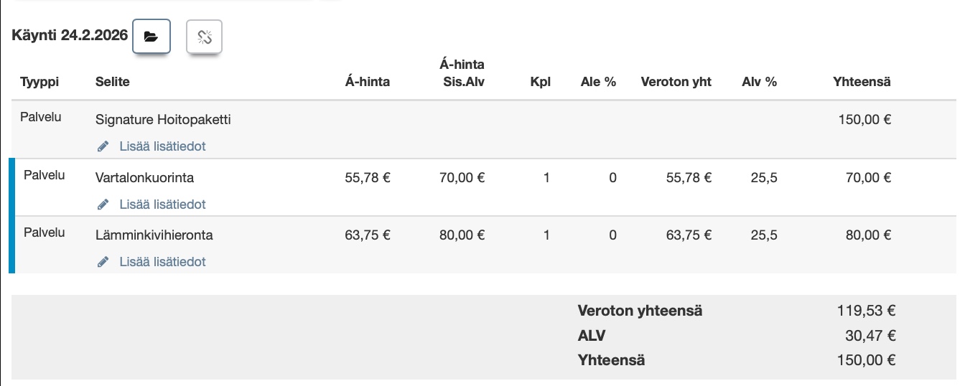Screen dimensions: 965x386
Task: Click the Selite column header
Action: coord(113,82)
